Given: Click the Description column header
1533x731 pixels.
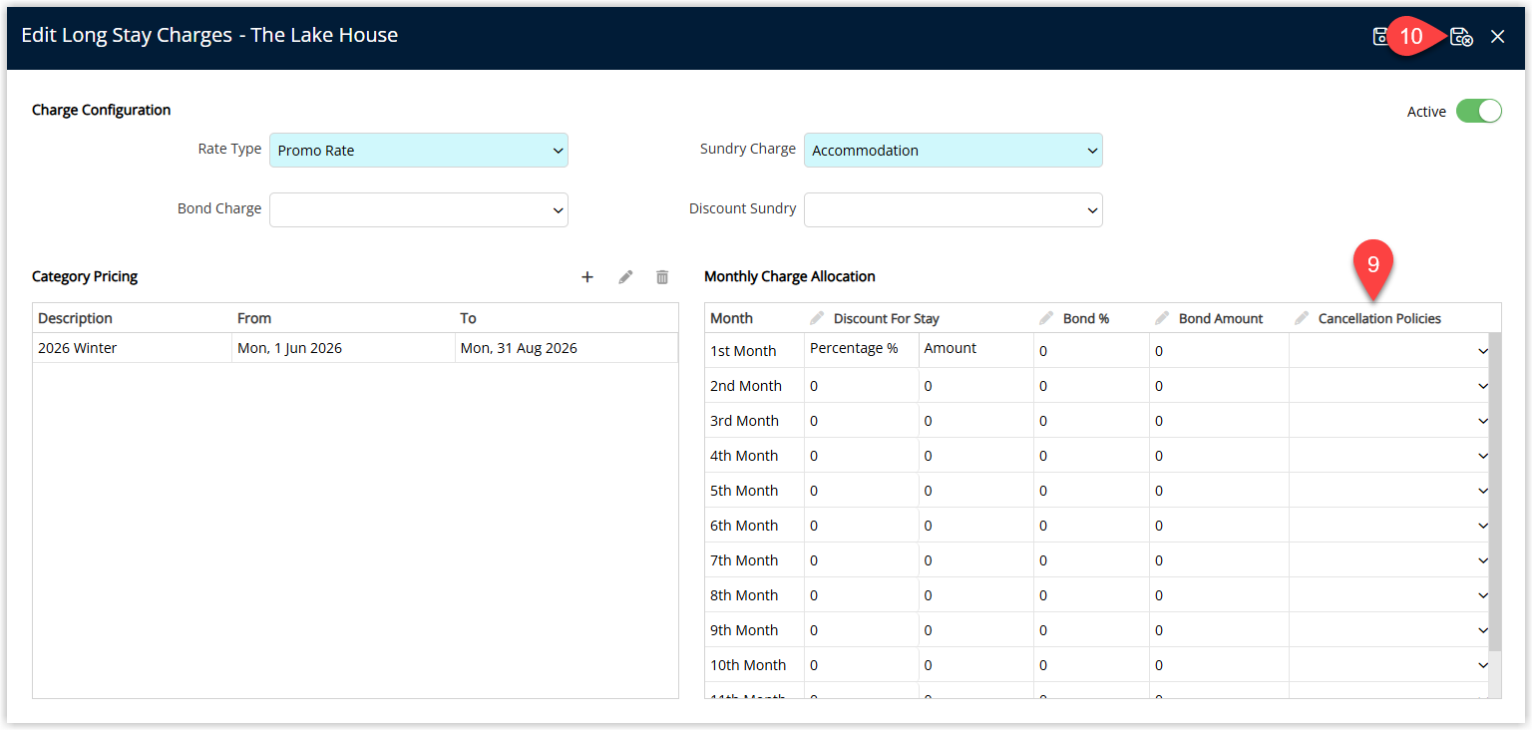Looking at the screenshot, I should tap(132, 318).
